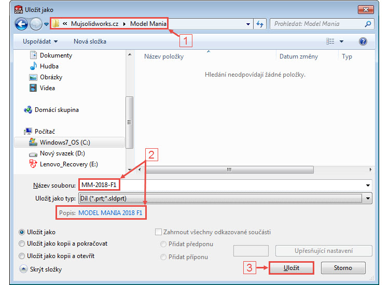This screenshot has width=389, height=285.
Task: Sort by the Název položky column header
Action: coord(164,56)
